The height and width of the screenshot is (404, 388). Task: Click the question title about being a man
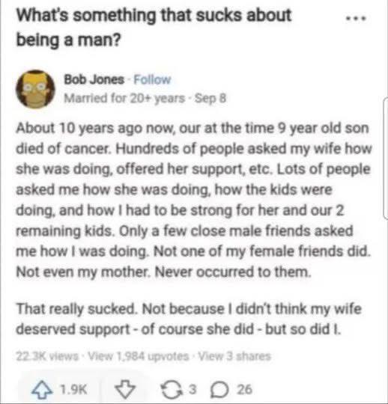154,28
